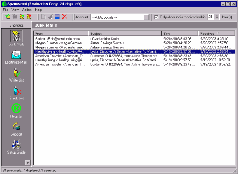Click the grayed-out envelope toolbar icon
The width and height of the screenshot is (238, 174).
(15, 17)
